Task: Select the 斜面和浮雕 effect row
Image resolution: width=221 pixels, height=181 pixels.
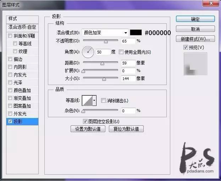Action: coord(22,36)
